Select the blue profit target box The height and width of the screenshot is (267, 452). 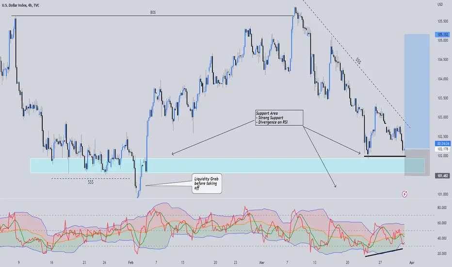[x=417, y=91]
